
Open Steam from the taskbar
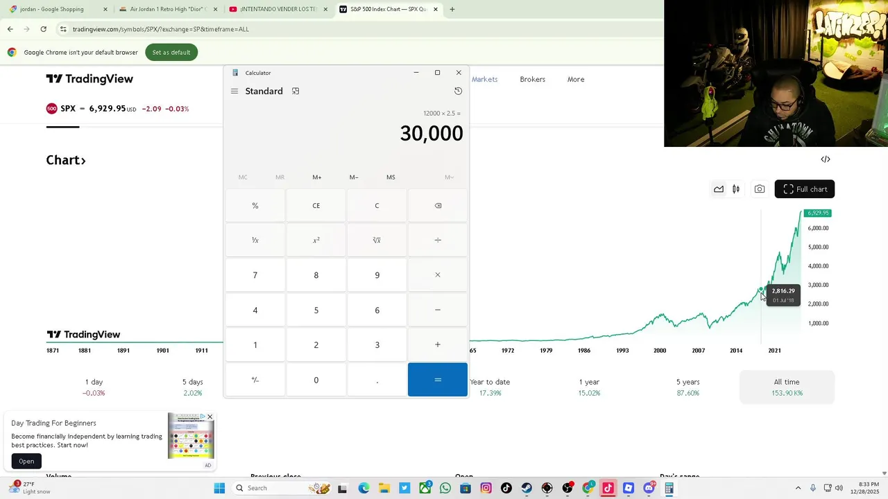[x=527, y=489]
